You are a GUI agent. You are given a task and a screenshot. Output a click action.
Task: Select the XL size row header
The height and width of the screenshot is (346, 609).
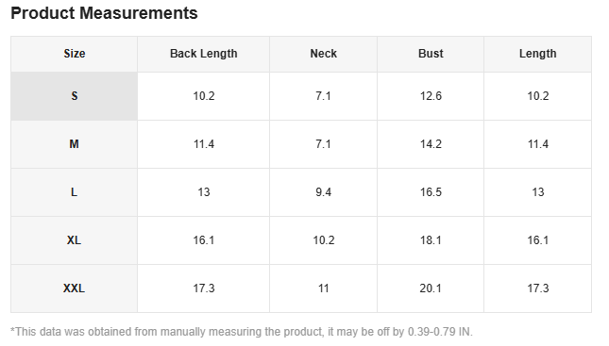click(x=75, y=240)
